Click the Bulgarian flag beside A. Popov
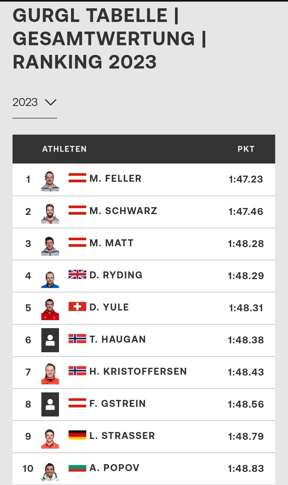 [x=77, y=468]
